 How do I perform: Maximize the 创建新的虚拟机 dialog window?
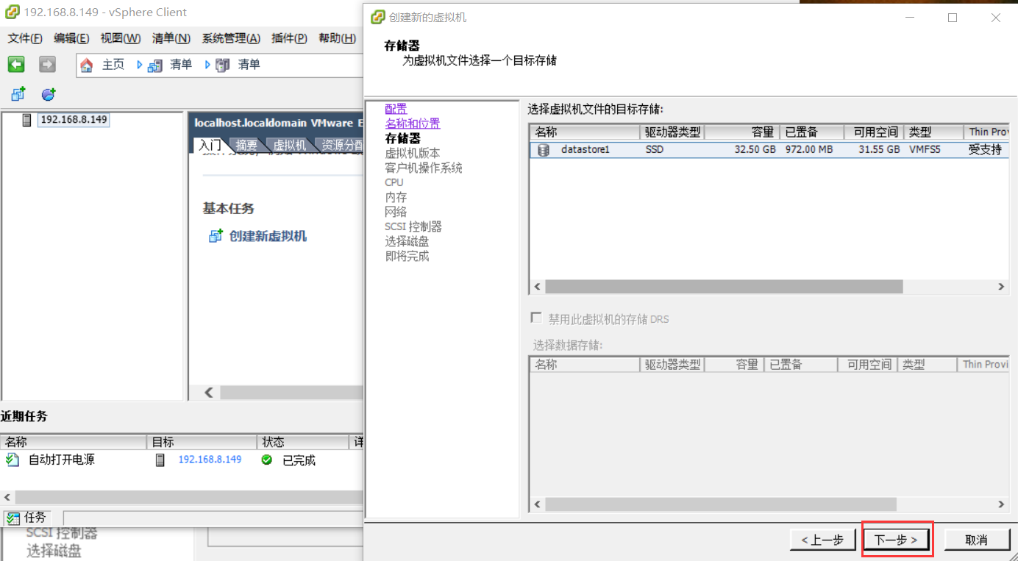point(953,17)
